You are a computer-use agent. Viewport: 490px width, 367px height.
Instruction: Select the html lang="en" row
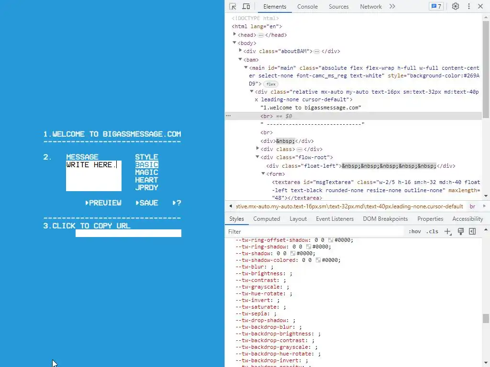[257, 27]
